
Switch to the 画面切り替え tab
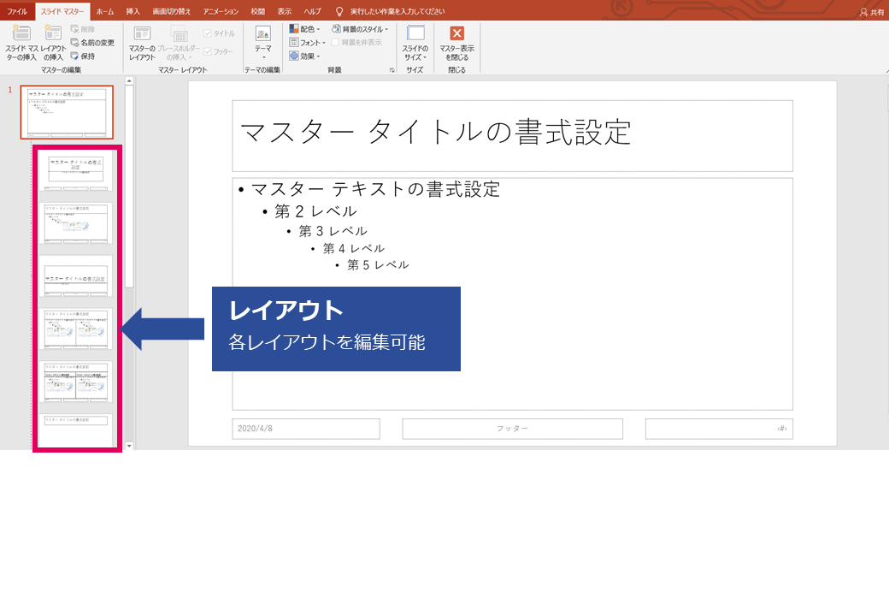[172, 11]
